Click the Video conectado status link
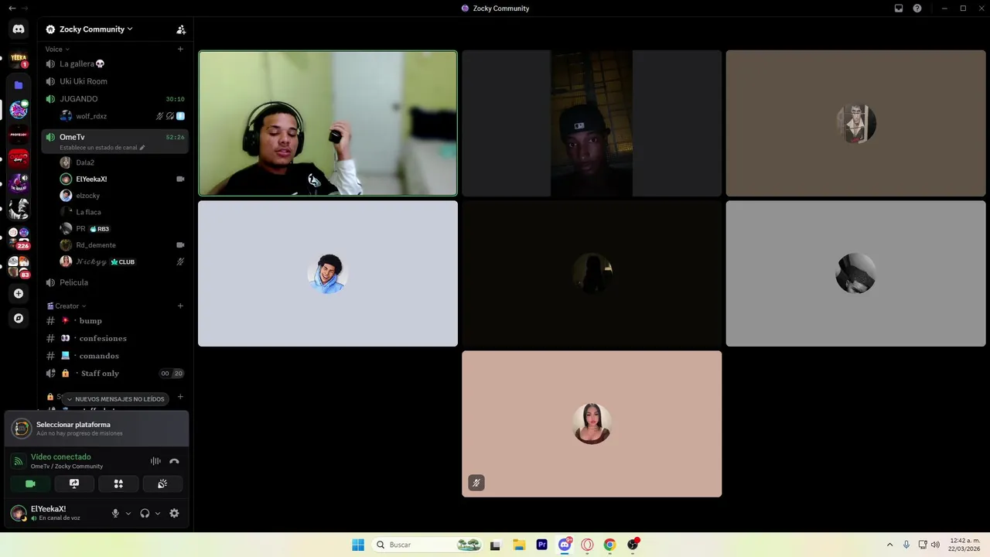This screenshot has height=557, width=990. (x=60, y=456)
